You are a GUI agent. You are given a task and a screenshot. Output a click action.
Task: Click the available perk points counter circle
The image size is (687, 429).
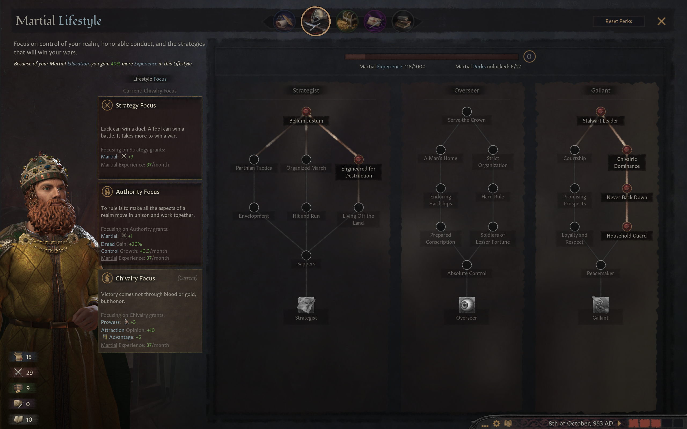coord(529,57)
